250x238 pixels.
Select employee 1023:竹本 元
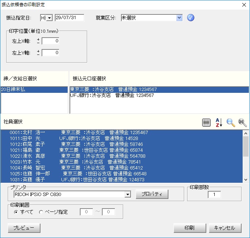[122, 162]
